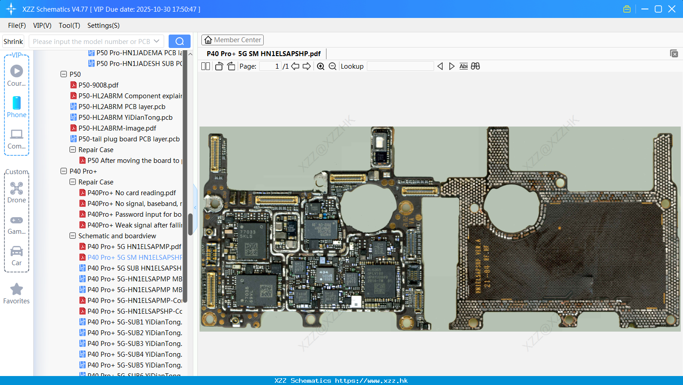Select the Phone category
Screen dimensions: 683x385
pyautogui.click(x=17, y=107)
